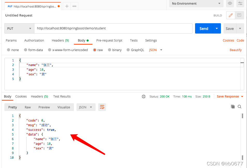Open the response Cookies tab
This screenshot has height=168, width=247.
(21, 97)
